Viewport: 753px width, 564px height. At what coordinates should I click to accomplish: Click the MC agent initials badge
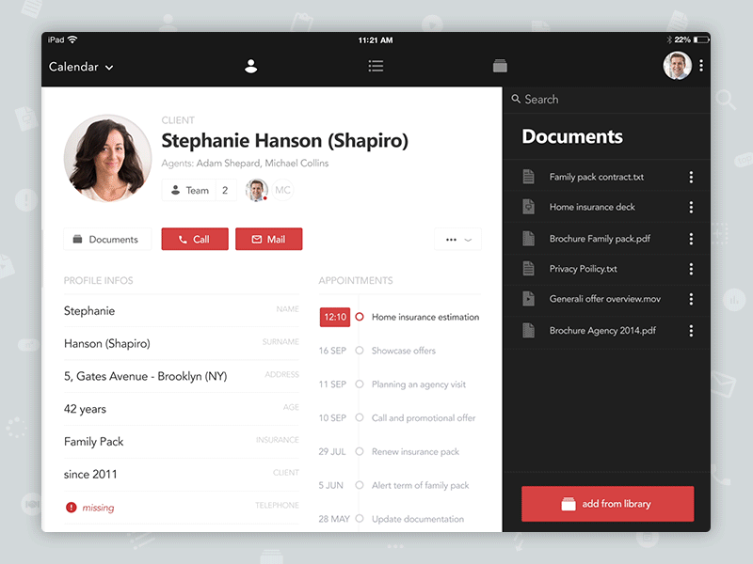pyautogui.click(x=281, y=190)
